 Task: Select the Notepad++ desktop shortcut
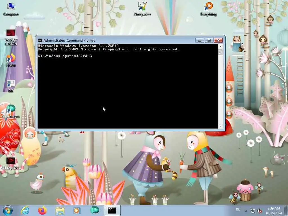click(142, 9)
